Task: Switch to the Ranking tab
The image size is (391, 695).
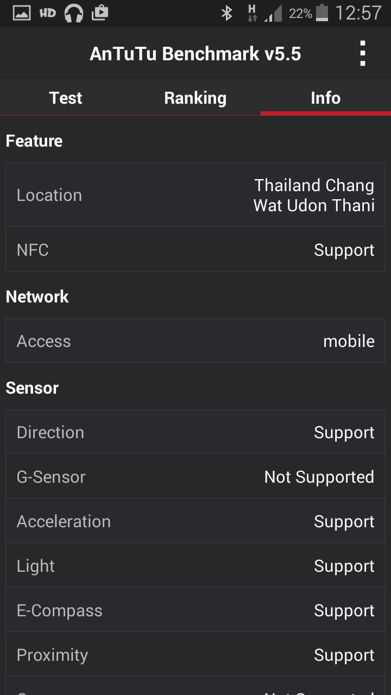Action: pyautogui.click(x=195, y=98)
